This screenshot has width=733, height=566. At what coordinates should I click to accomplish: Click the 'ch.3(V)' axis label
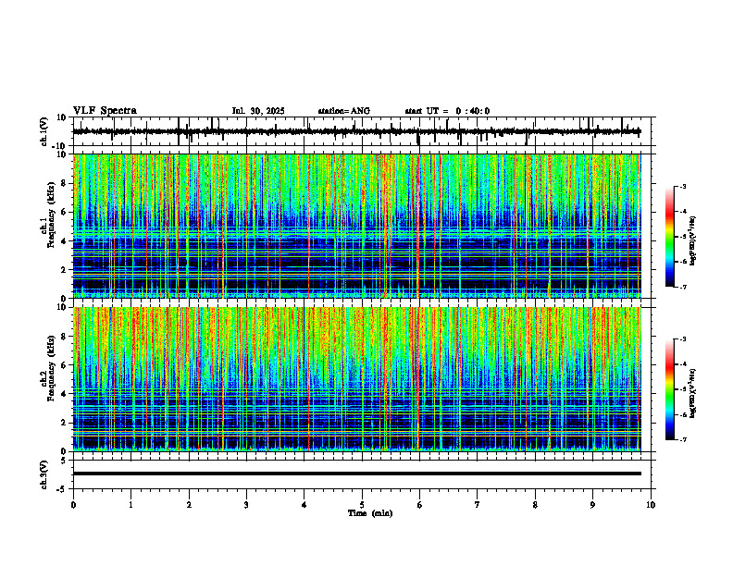coord(44,474)
